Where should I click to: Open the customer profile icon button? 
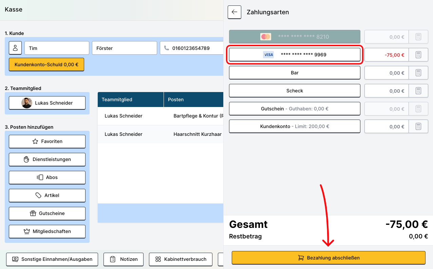pos(15,48)
